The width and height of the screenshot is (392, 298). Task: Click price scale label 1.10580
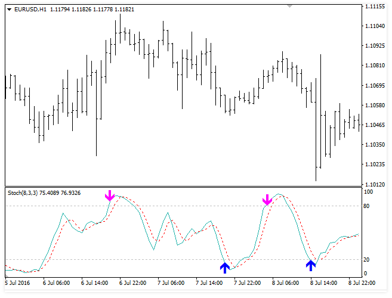pyautogui.click(x=375, y=105)
